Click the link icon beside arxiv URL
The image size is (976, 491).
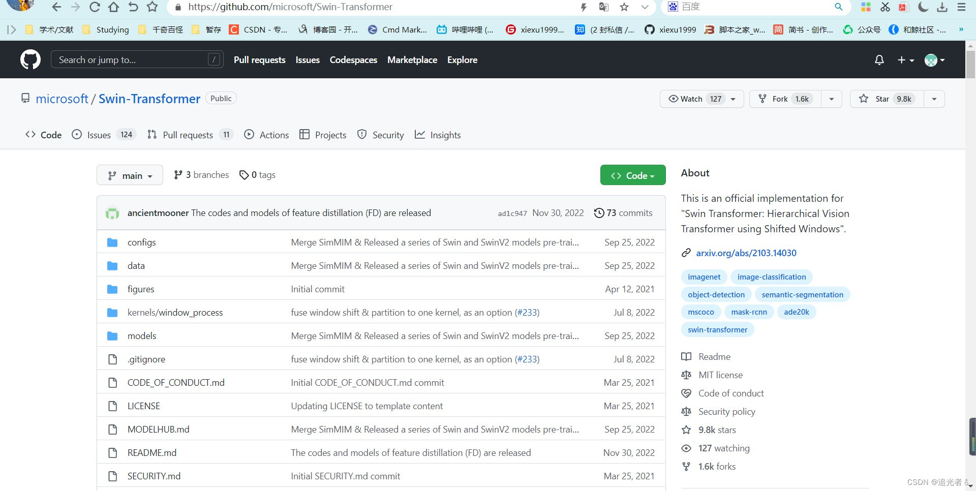(686, 253)
